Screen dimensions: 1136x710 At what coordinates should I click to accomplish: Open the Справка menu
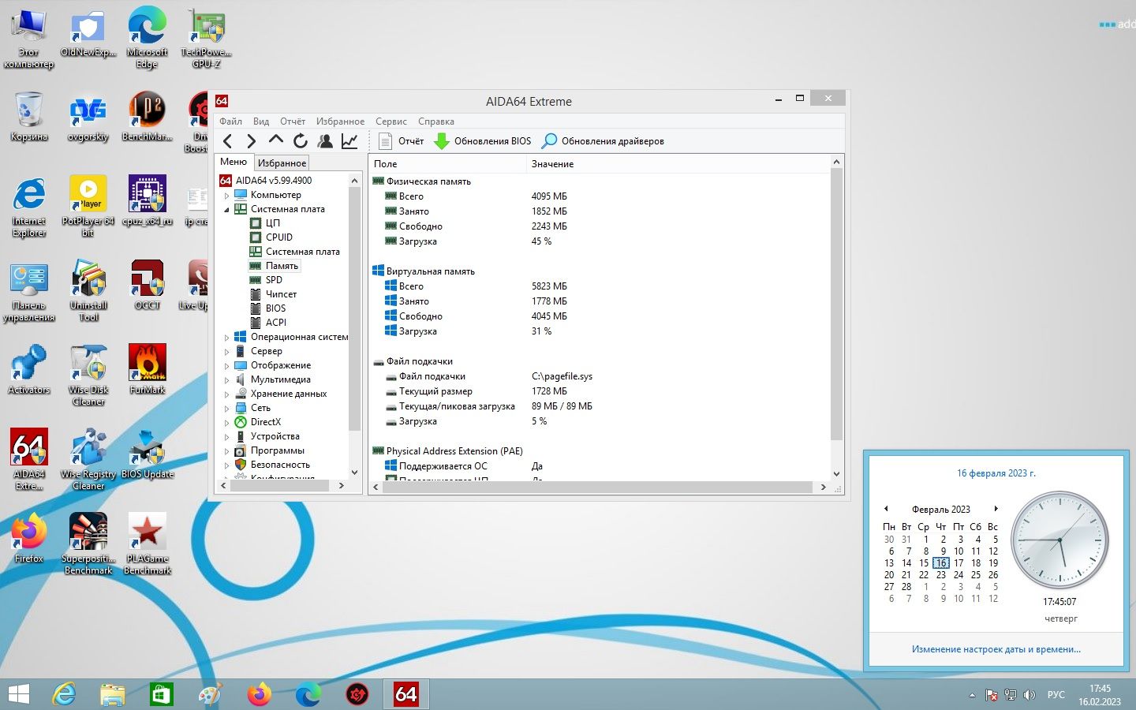pyautogui.click(x=436, y=121)
